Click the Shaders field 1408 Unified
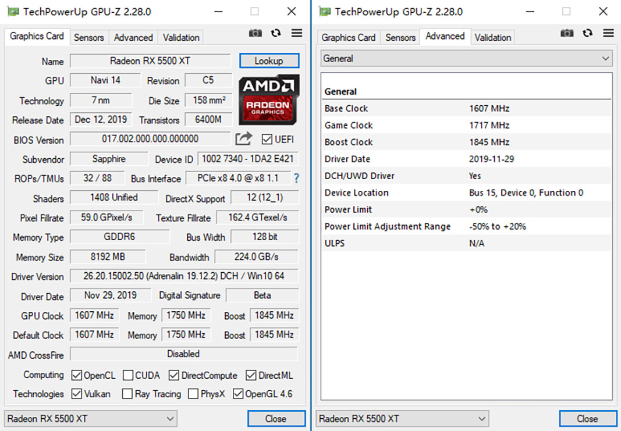 point(114,198)
